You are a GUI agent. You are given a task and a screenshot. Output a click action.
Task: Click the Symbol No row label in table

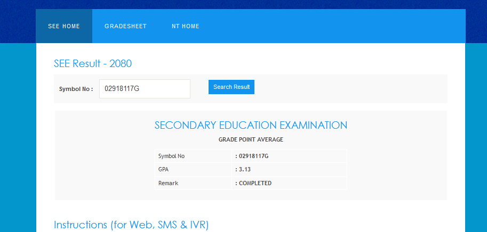(x=171, y=156)
